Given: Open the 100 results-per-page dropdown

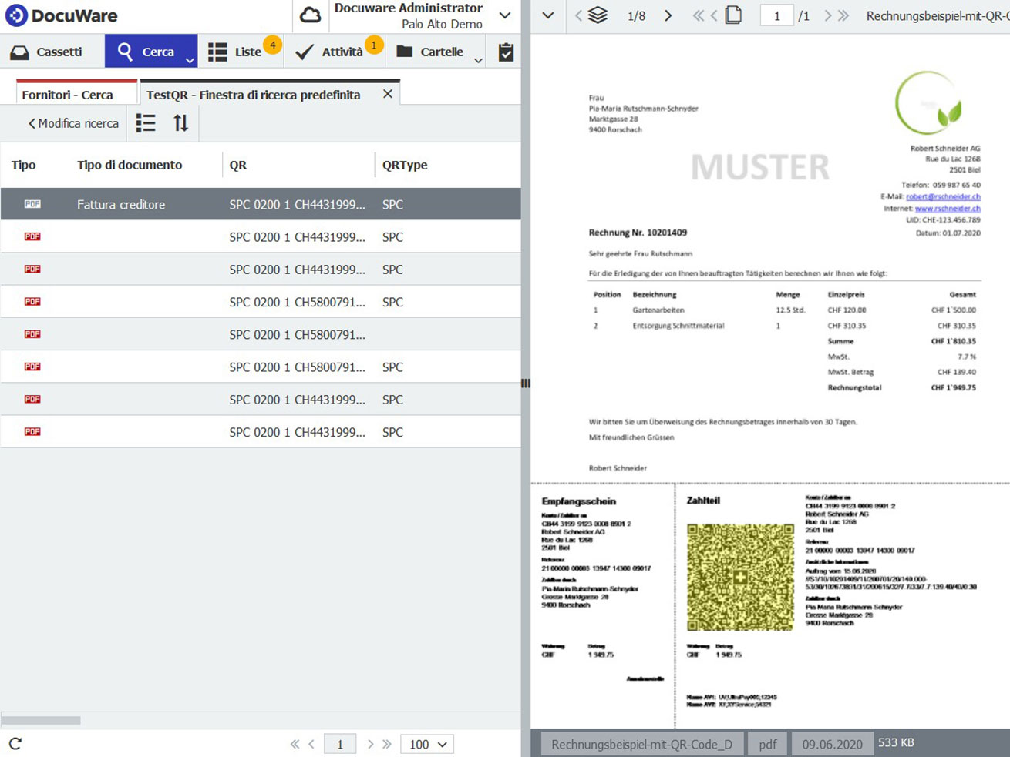Looking at the screenshot, I should point(427,744).
